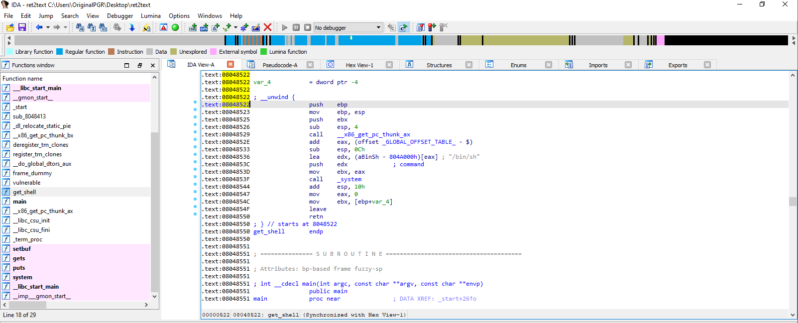Select the 'main' function in the list
The height and width of the screenshot is (323, 798).
76,202
